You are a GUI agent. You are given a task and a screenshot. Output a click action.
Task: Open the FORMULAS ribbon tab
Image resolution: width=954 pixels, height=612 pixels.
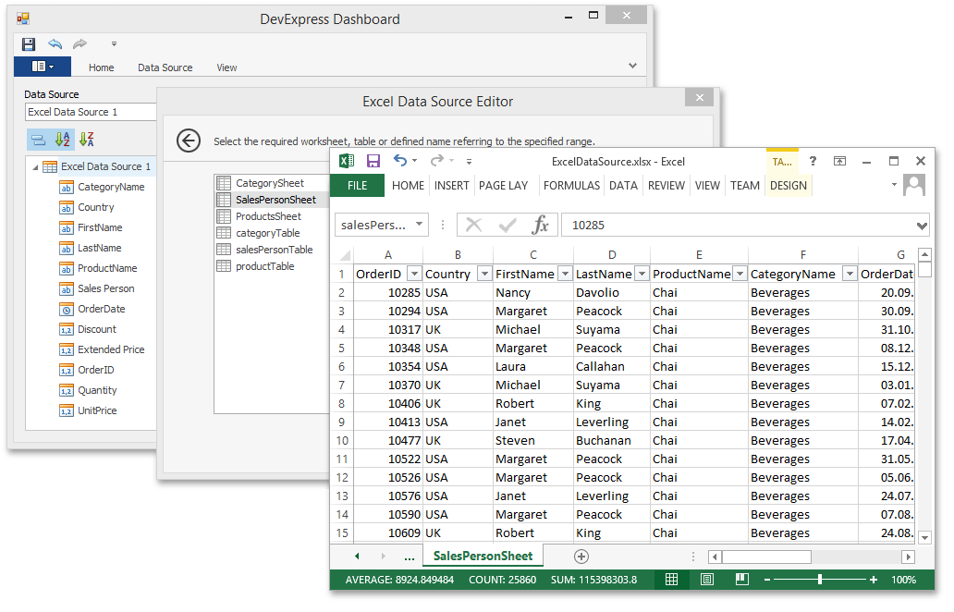pos(571,185)
